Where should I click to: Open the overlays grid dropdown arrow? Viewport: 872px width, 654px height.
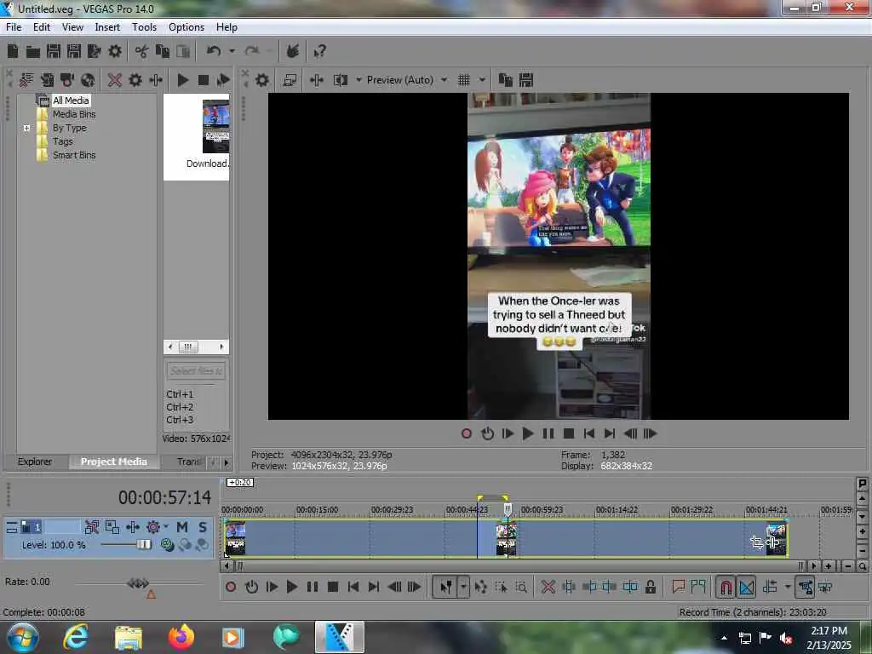(482, 81)
